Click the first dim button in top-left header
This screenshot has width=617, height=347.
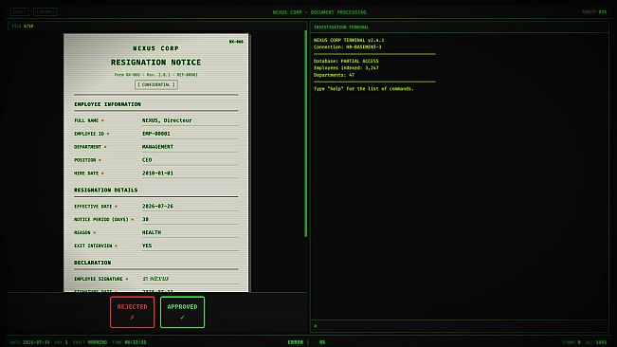(19, 11)
